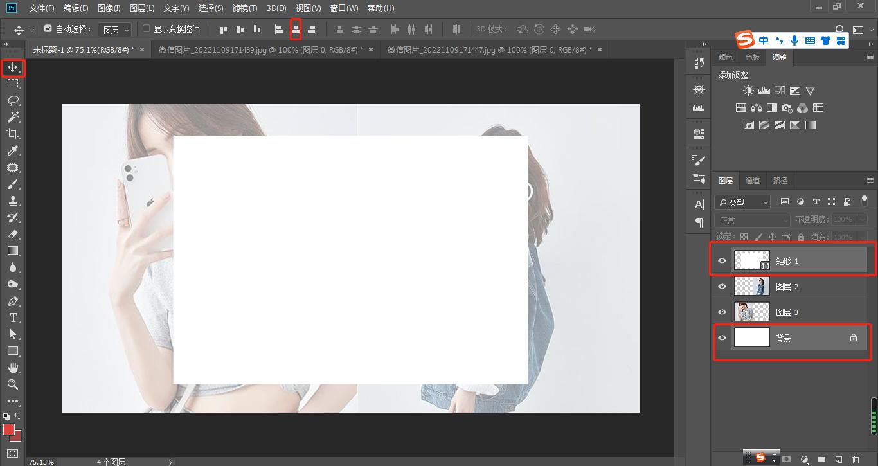The height and width of the screenshot is (466, 878).
Task: Click the delete layer trash icon
Action: [855, 459]
